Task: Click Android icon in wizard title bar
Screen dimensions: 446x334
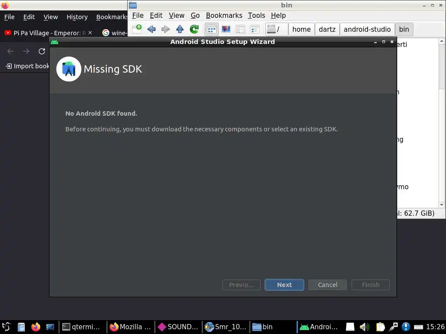Action: [54, 42]
